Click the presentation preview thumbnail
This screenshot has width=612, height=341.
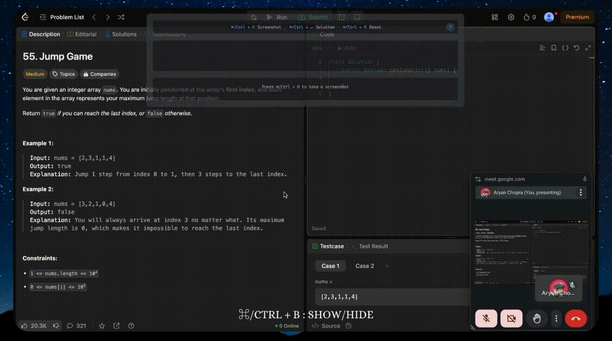[x=531, y=252]
